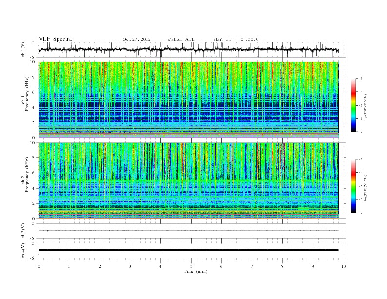Click the ch.1 spectrogram color scale bar
The width and height of the screenshot is (387, 299).
point(353,105)
